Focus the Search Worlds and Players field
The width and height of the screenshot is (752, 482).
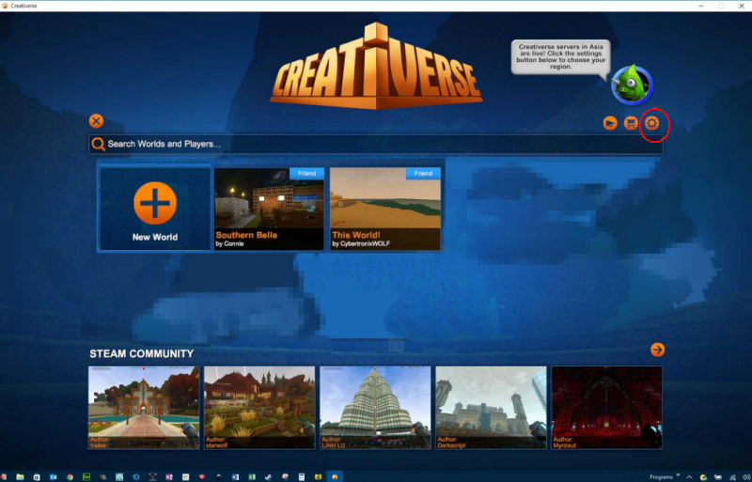[x=375, y=144]
